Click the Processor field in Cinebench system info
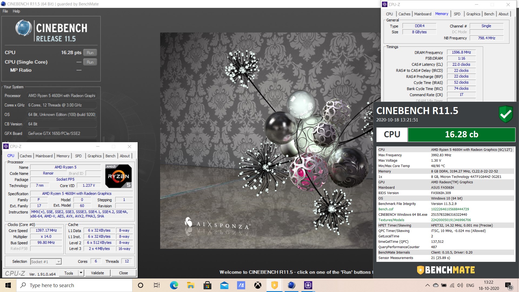 click(62, 96)
